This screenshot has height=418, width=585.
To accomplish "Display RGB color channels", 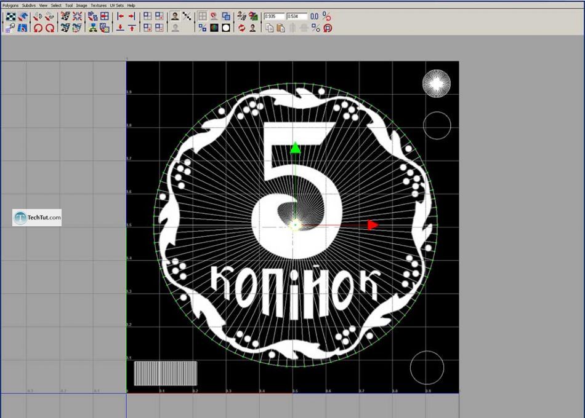I will click(214, 28).
